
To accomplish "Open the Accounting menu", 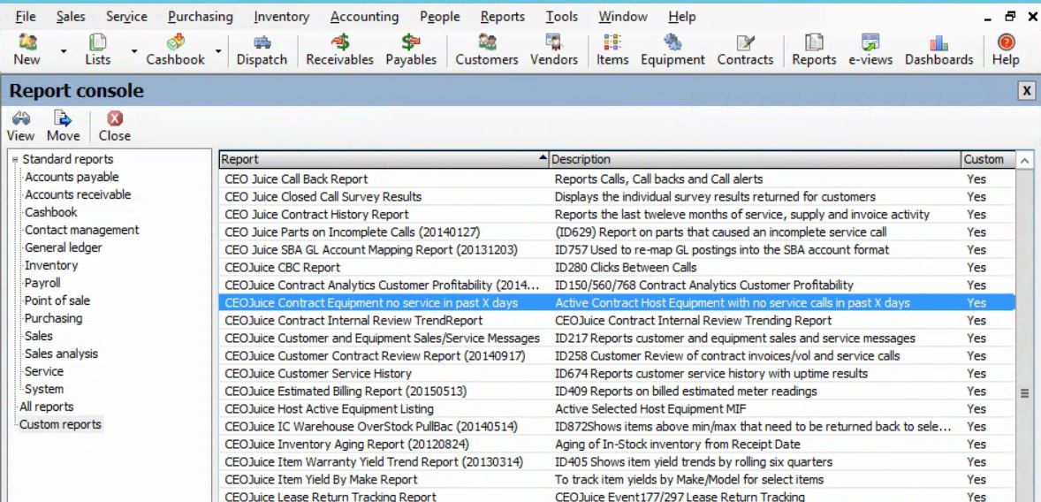I will (364, 17).
